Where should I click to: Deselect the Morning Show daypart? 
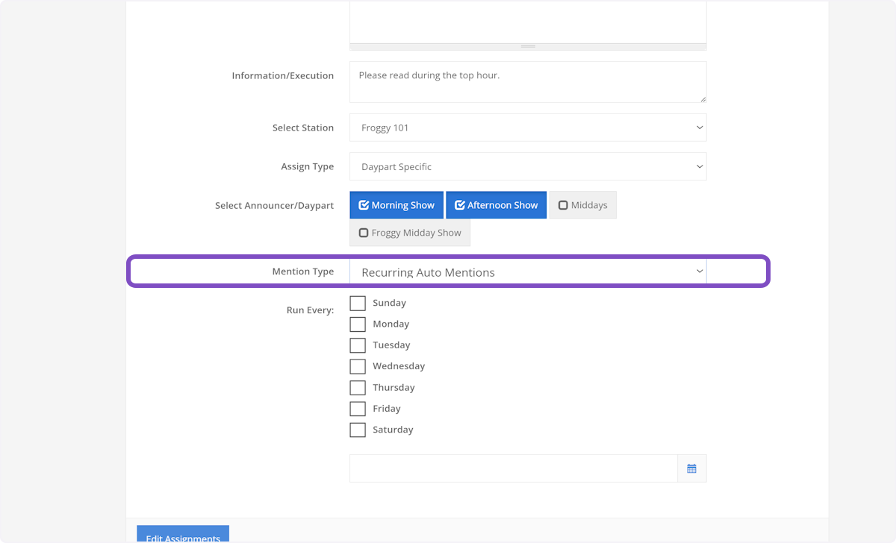(x=396, y=205)
